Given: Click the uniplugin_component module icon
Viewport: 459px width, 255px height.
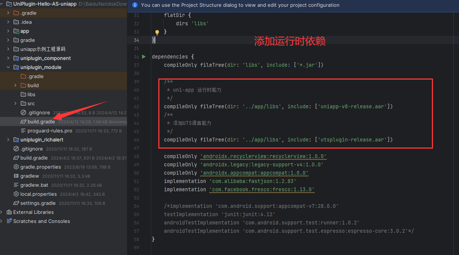Looking at the screenshot, I should 16,58.
